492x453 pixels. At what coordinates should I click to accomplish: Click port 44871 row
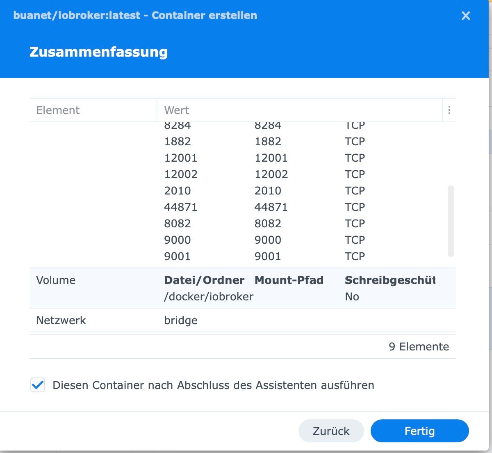pyautogui.click(x=181, y=207)
